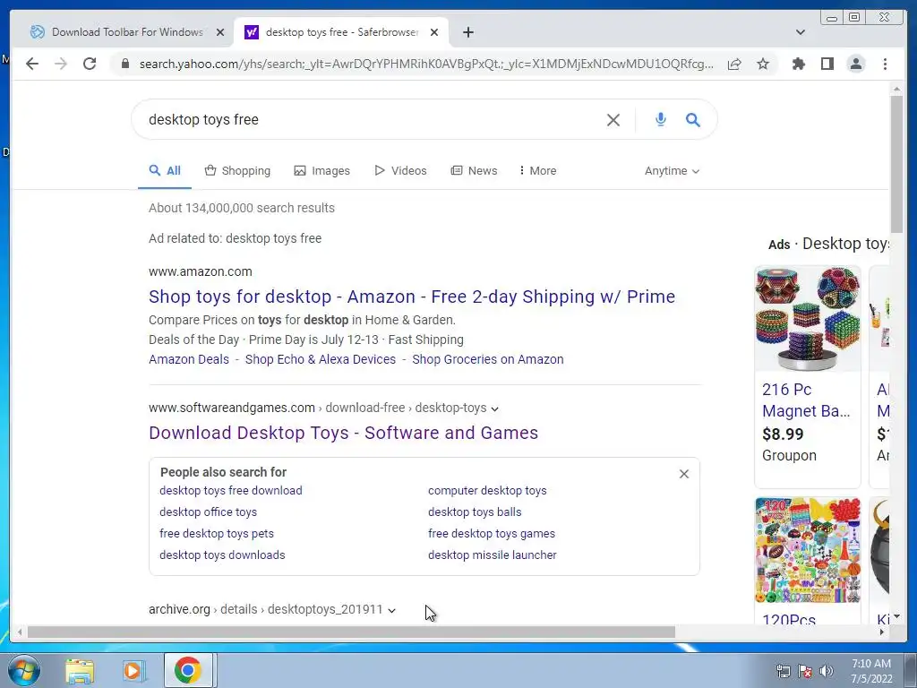Reload the page with the refresh icon
This screenshot has height=688, width=917.
[90, 64]
